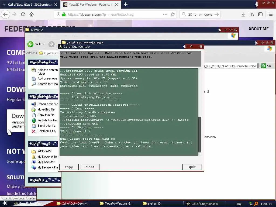
Task: Click the copy button in Call of Duty Console
Action: [x=69, y=167]
